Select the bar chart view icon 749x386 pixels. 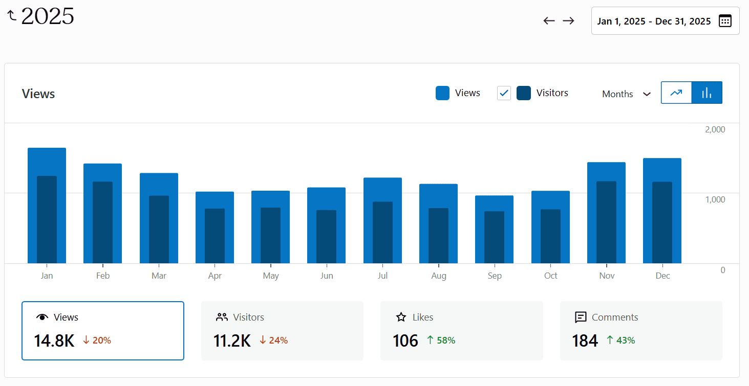click(x=707, y=93)
